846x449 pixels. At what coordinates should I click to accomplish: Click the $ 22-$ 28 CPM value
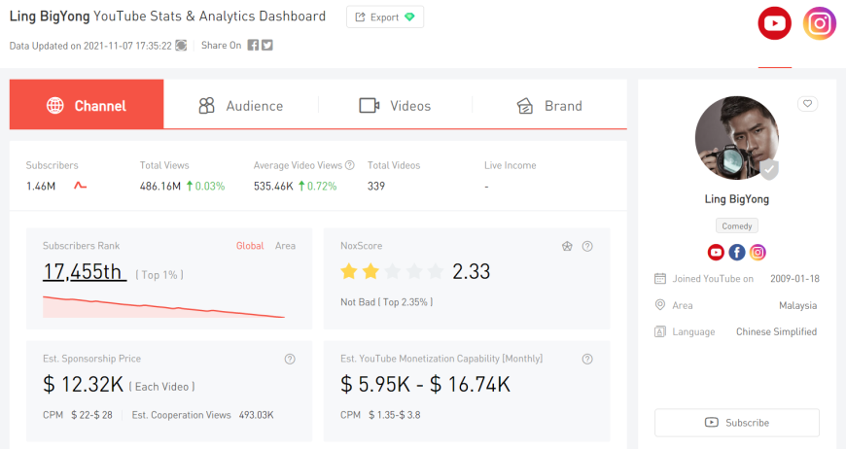91,415
